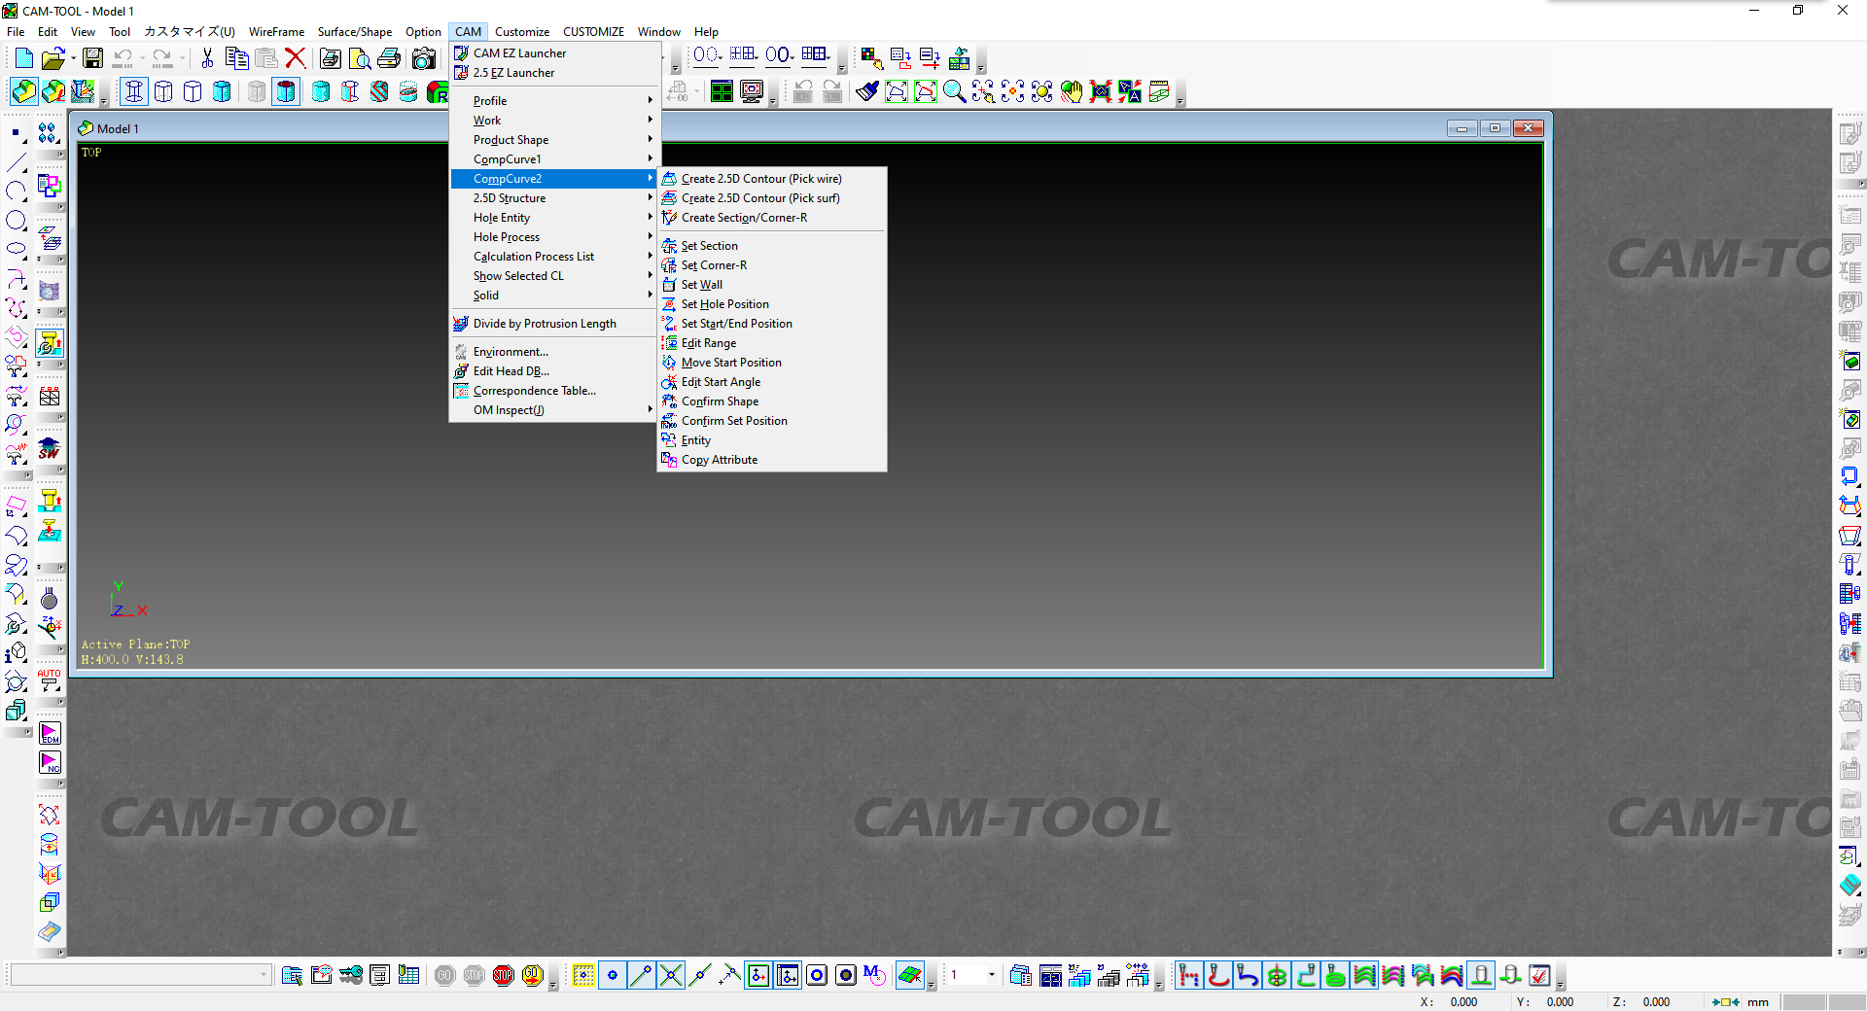1867x1011 pixels.
Task: Click the paintbrush redraw icon
Action: click(x=867, y=91)
